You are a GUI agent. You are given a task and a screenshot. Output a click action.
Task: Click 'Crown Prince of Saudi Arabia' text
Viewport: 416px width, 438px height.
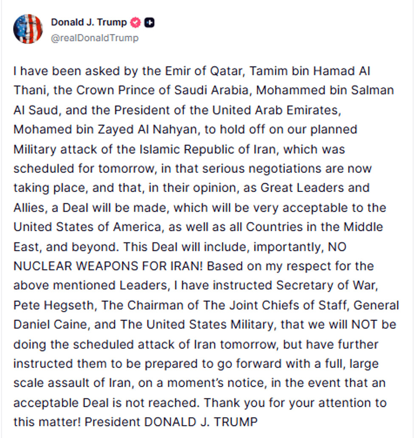click(162, 90)
